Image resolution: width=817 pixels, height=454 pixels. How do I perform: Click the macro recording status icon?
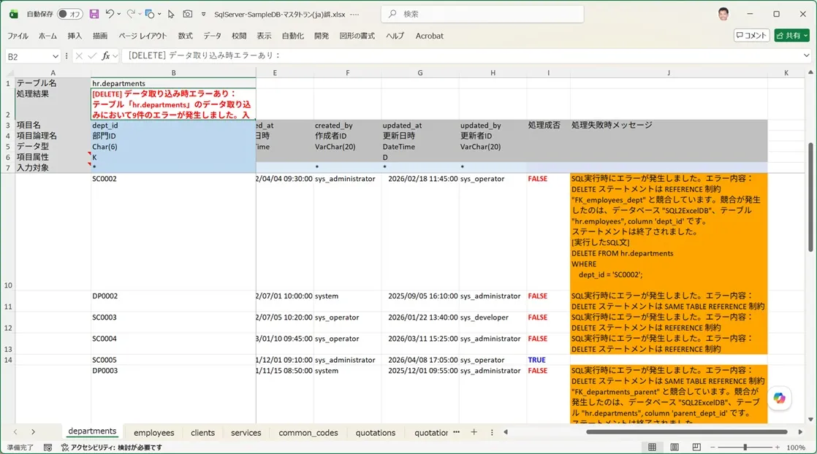47,447
